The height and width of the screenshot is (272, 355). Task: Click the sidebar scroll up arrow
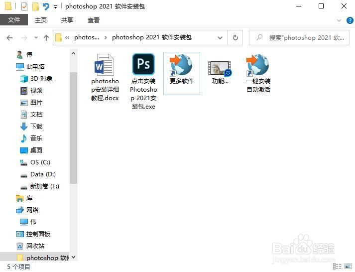(73, 54)
